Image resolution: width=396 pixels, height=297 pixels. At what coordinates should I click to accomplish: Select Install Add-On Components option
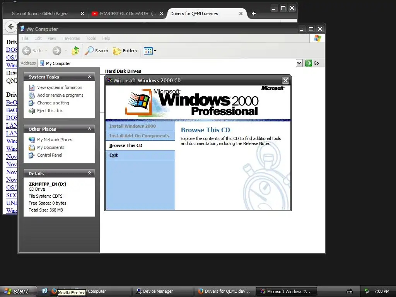[140, 136]
